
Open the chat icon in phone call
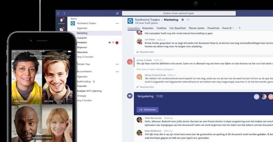coord(62,56)
